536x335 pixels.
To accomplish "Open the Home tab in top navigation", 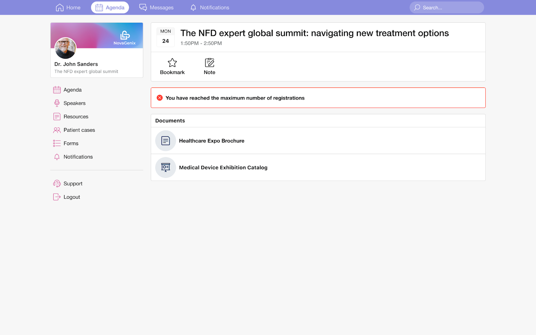I will click(x=68, y=7).
